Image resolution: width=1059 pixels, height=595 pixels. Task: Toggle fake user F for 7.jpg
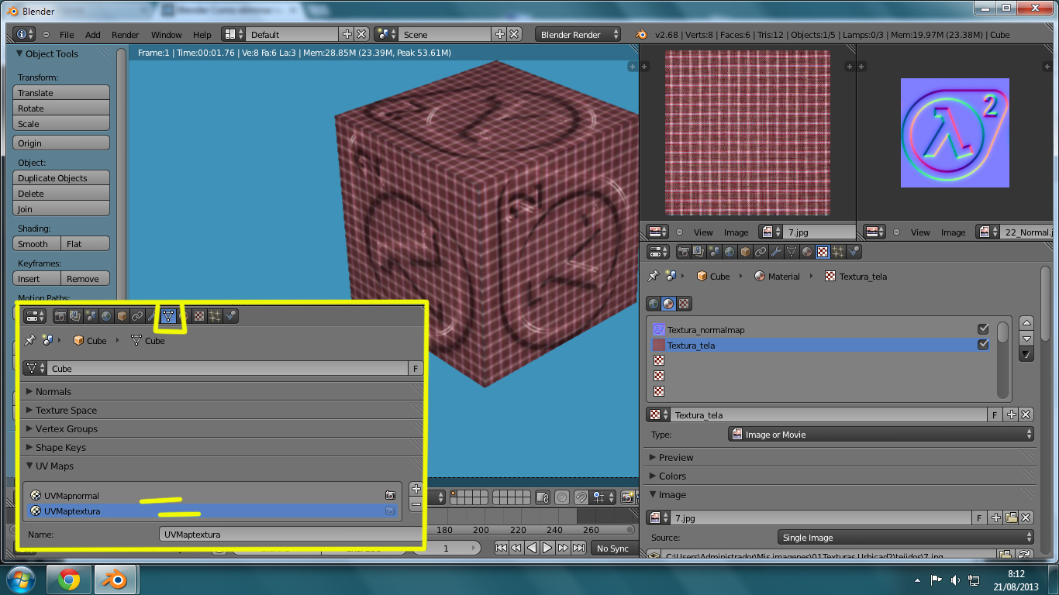coord(980,518)
